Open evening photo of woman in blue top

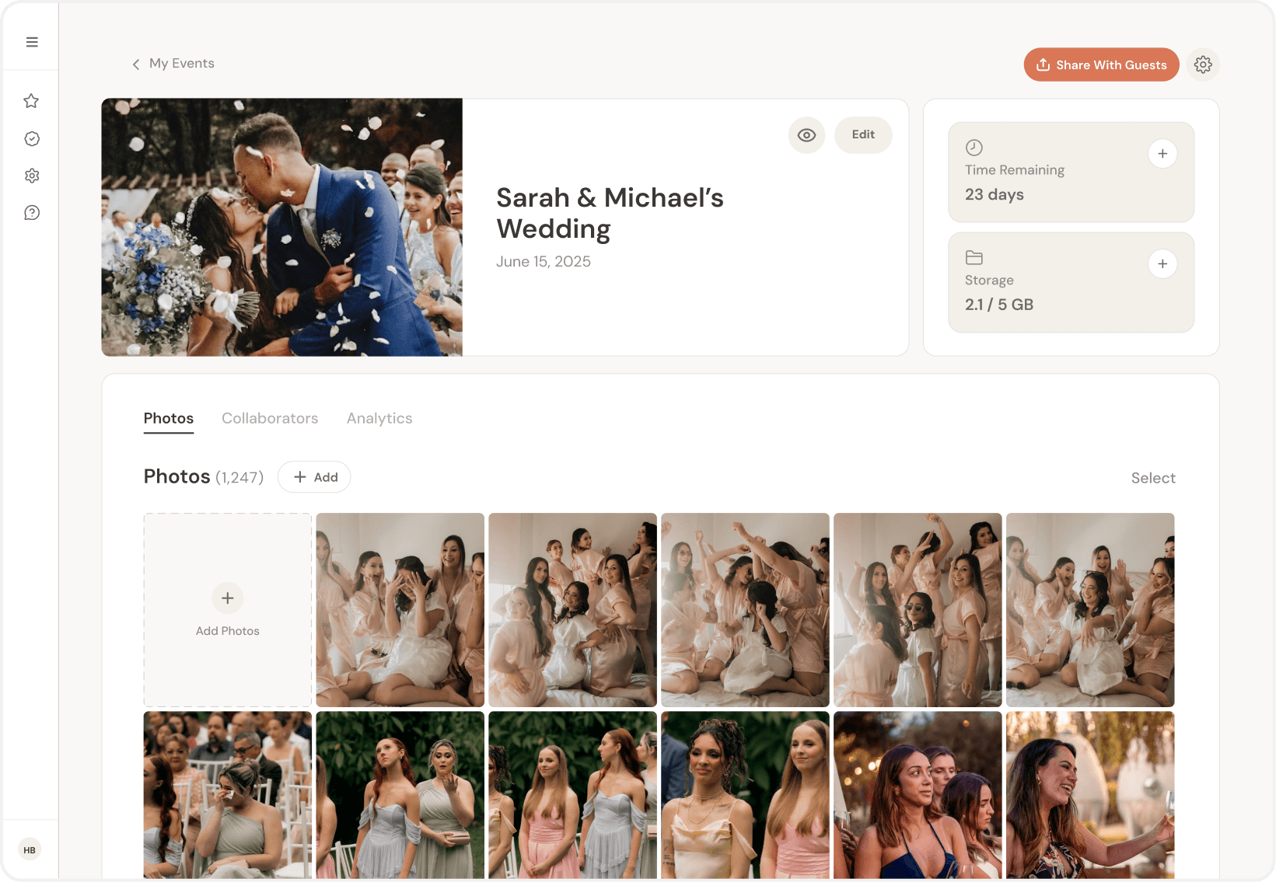pos(918,795)
